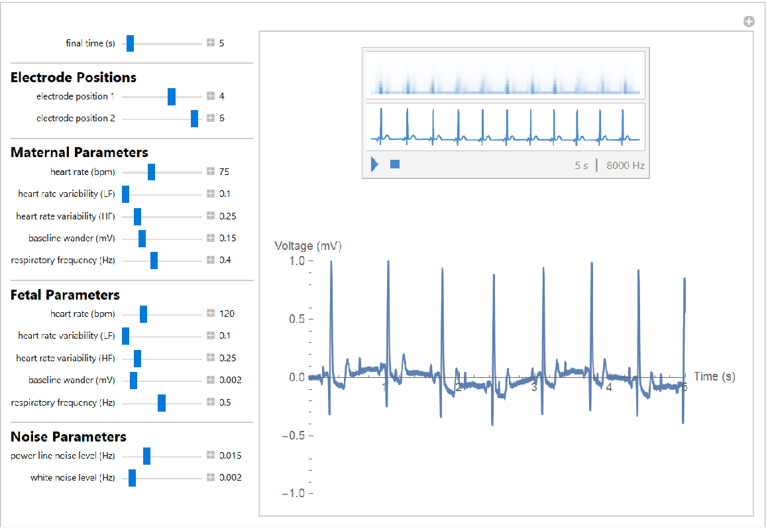The image size is (766, 529).
Task: Click the final time slider handle
Action: pos(130,44)
